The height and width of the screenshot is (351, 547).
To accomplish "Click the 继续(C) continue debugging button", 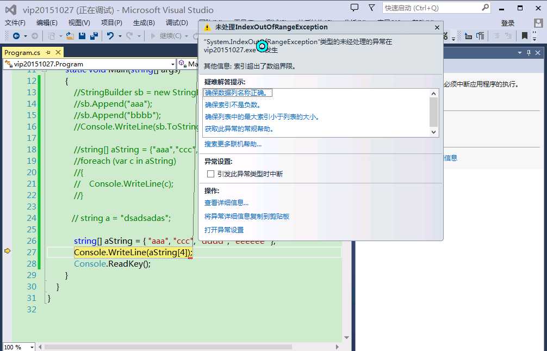I will point(166,35).
